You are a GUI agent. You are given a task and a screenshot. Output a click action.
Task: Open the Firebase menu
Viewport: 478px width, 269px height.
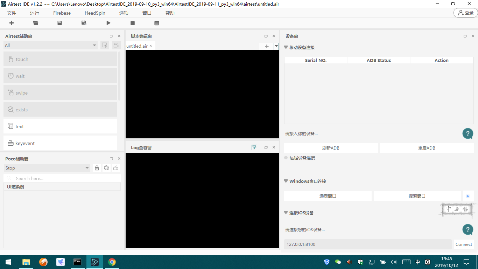(x=62, y=13)
